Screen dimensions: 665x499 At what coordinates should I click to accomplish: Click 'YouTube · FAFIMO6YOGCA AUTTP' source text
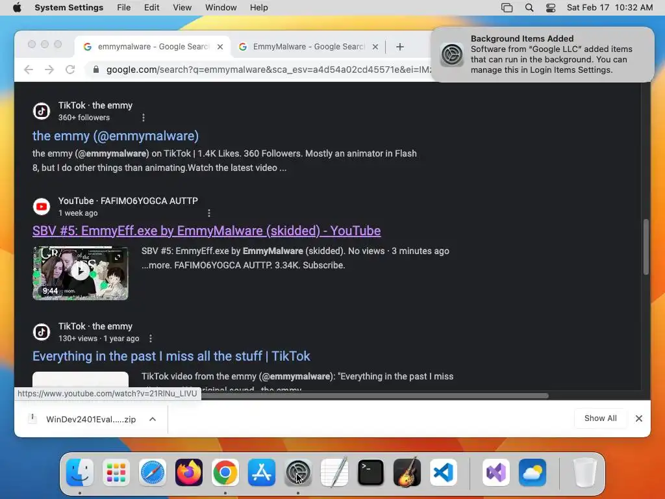click(x=128, y=201)
